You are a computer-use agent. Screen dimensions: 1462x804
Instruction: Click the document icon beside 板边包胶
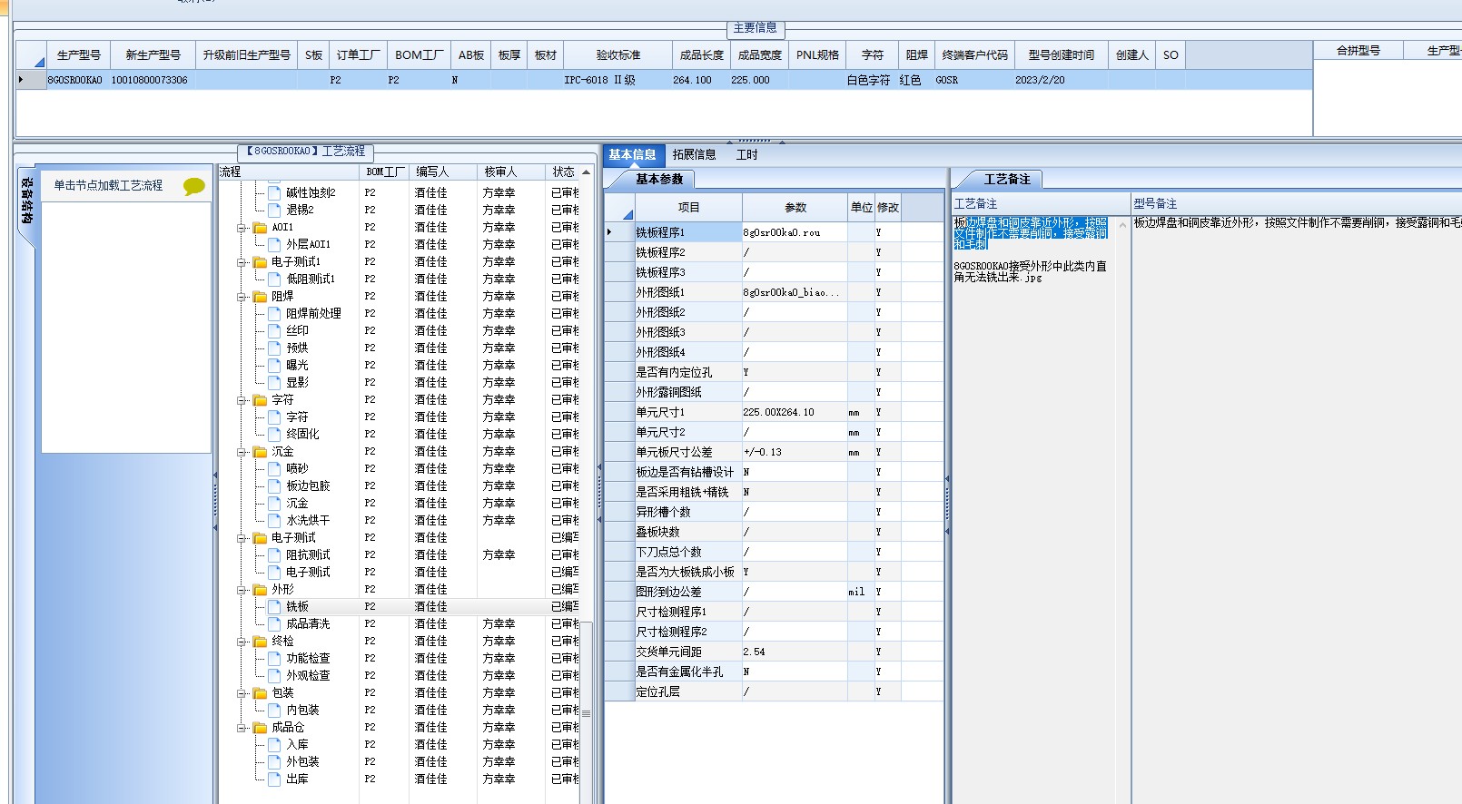point(274,485)
